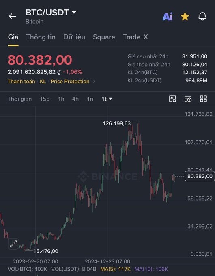Select the Thời gian chart view
The image size is (215, 276).
[x=20, y=99]
